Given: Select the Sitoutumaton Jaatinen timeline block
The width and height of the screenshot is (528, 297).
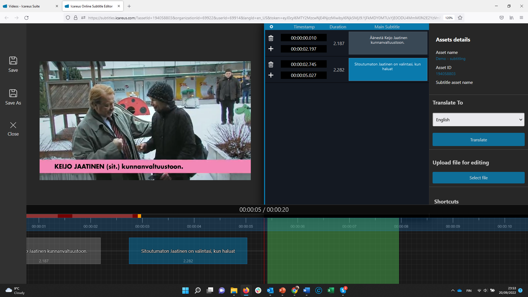Looking at the screenshot, I should (188, 251).
